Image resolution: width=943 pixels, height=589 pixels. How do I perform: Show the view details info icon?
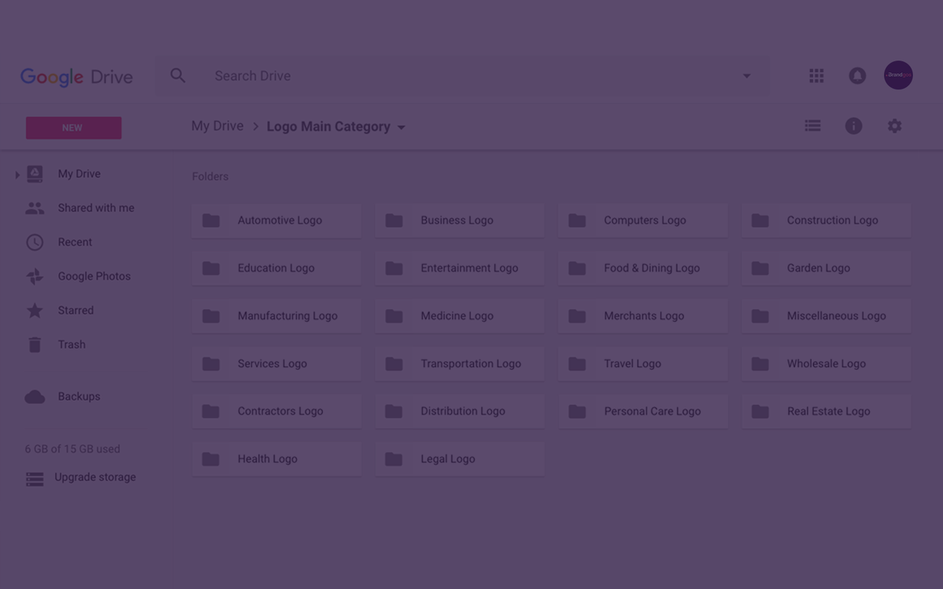tap(853, 126)
